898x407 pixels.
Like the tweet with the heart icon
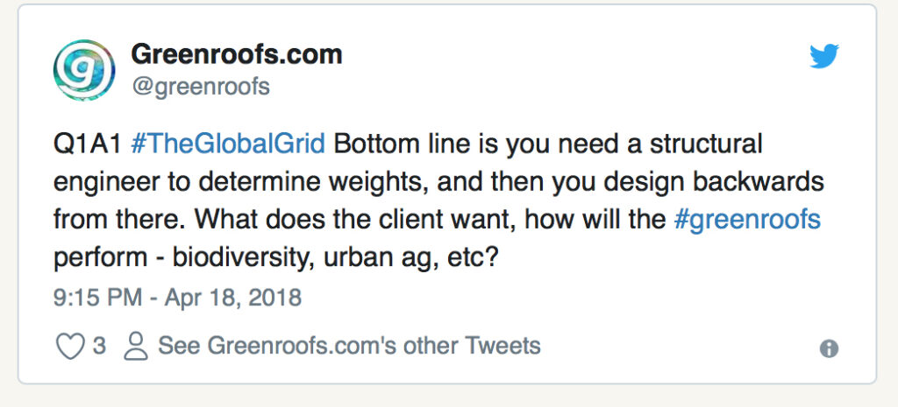(69, 347)
